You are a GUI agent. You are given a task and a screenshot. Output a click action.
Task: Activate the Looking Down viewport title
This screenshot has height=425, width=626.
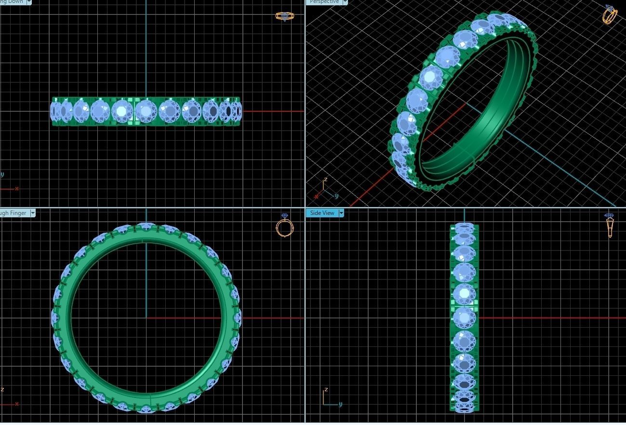pos(13,2)
